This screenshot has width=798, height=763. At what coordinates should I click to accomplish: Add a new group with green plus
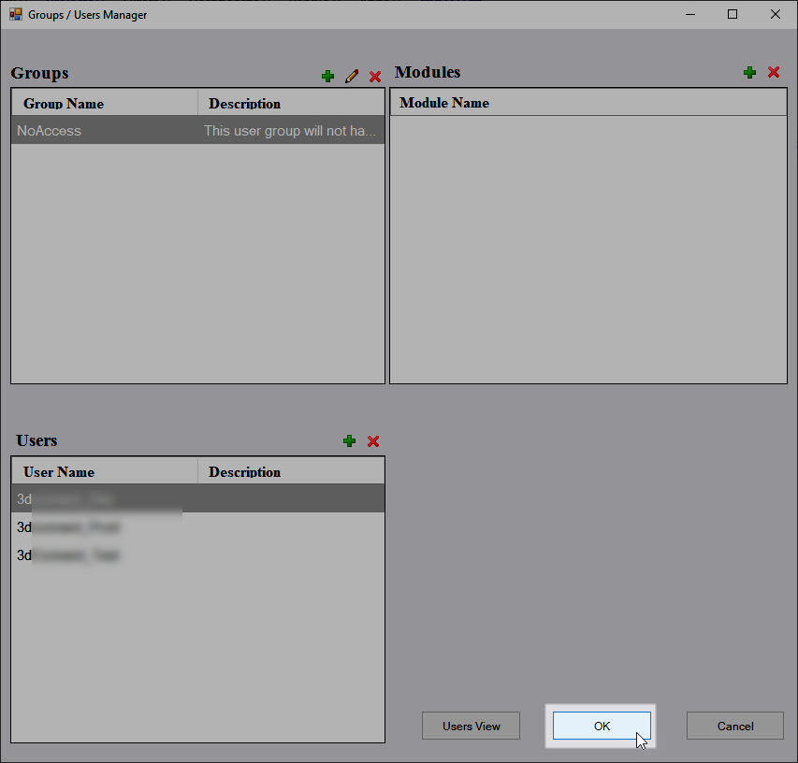(327, 77)
